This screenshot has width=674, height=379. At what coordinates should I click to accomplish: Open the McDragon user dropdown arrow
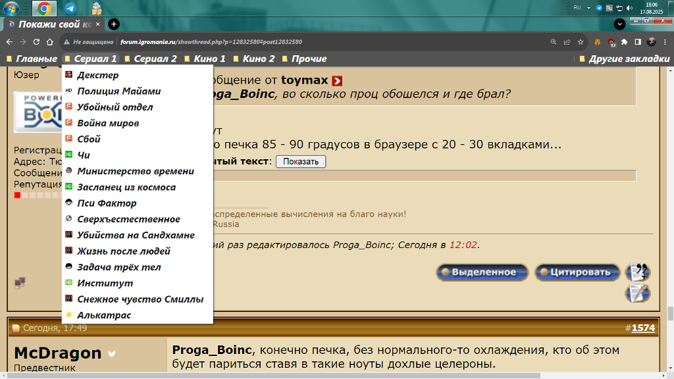coord(112,353)
